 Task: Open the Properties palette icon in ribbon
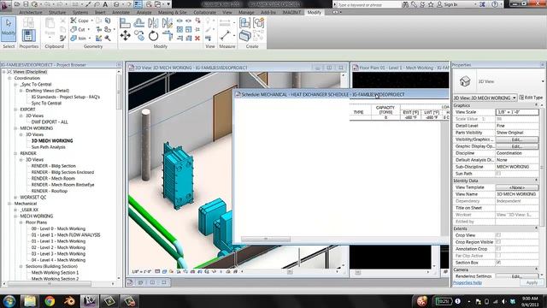pyautogui.click(x=28, y=36)
